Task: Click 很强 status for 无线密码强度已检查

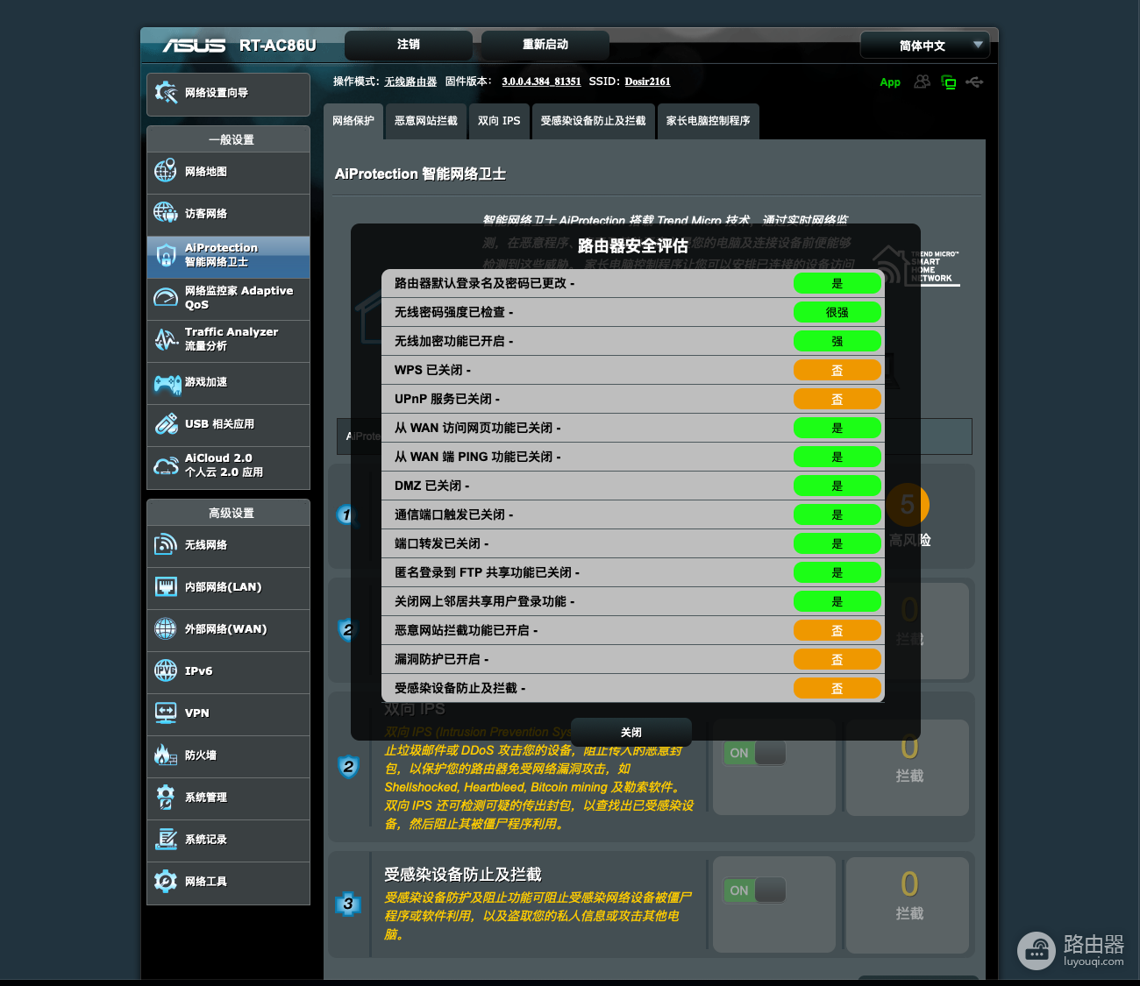Action: (x=837, y=312)
